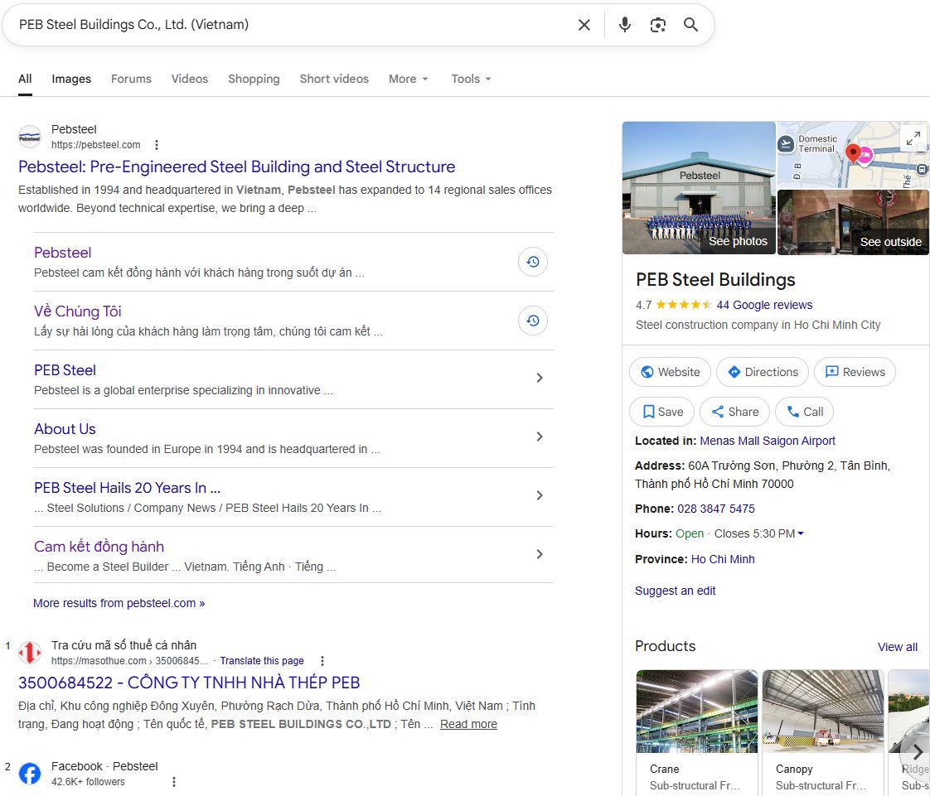Click history icon beside the Pebsteel sitelink
The height and width of the screenshot is (796, 930).
click(533, 262)
